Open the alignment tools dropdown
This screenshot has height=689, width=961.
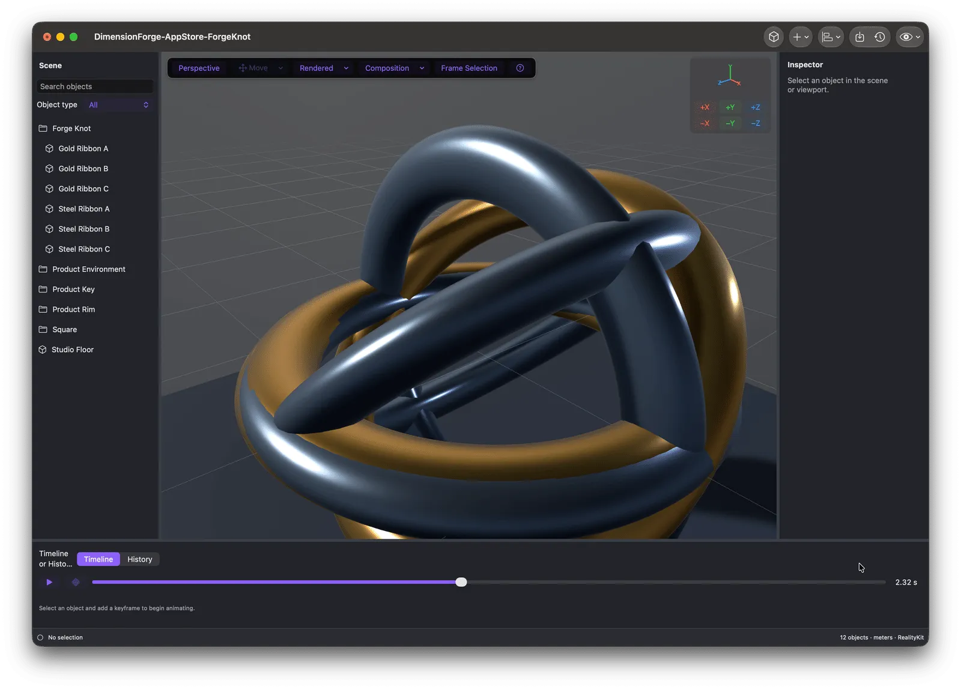[x=831, y=37]
